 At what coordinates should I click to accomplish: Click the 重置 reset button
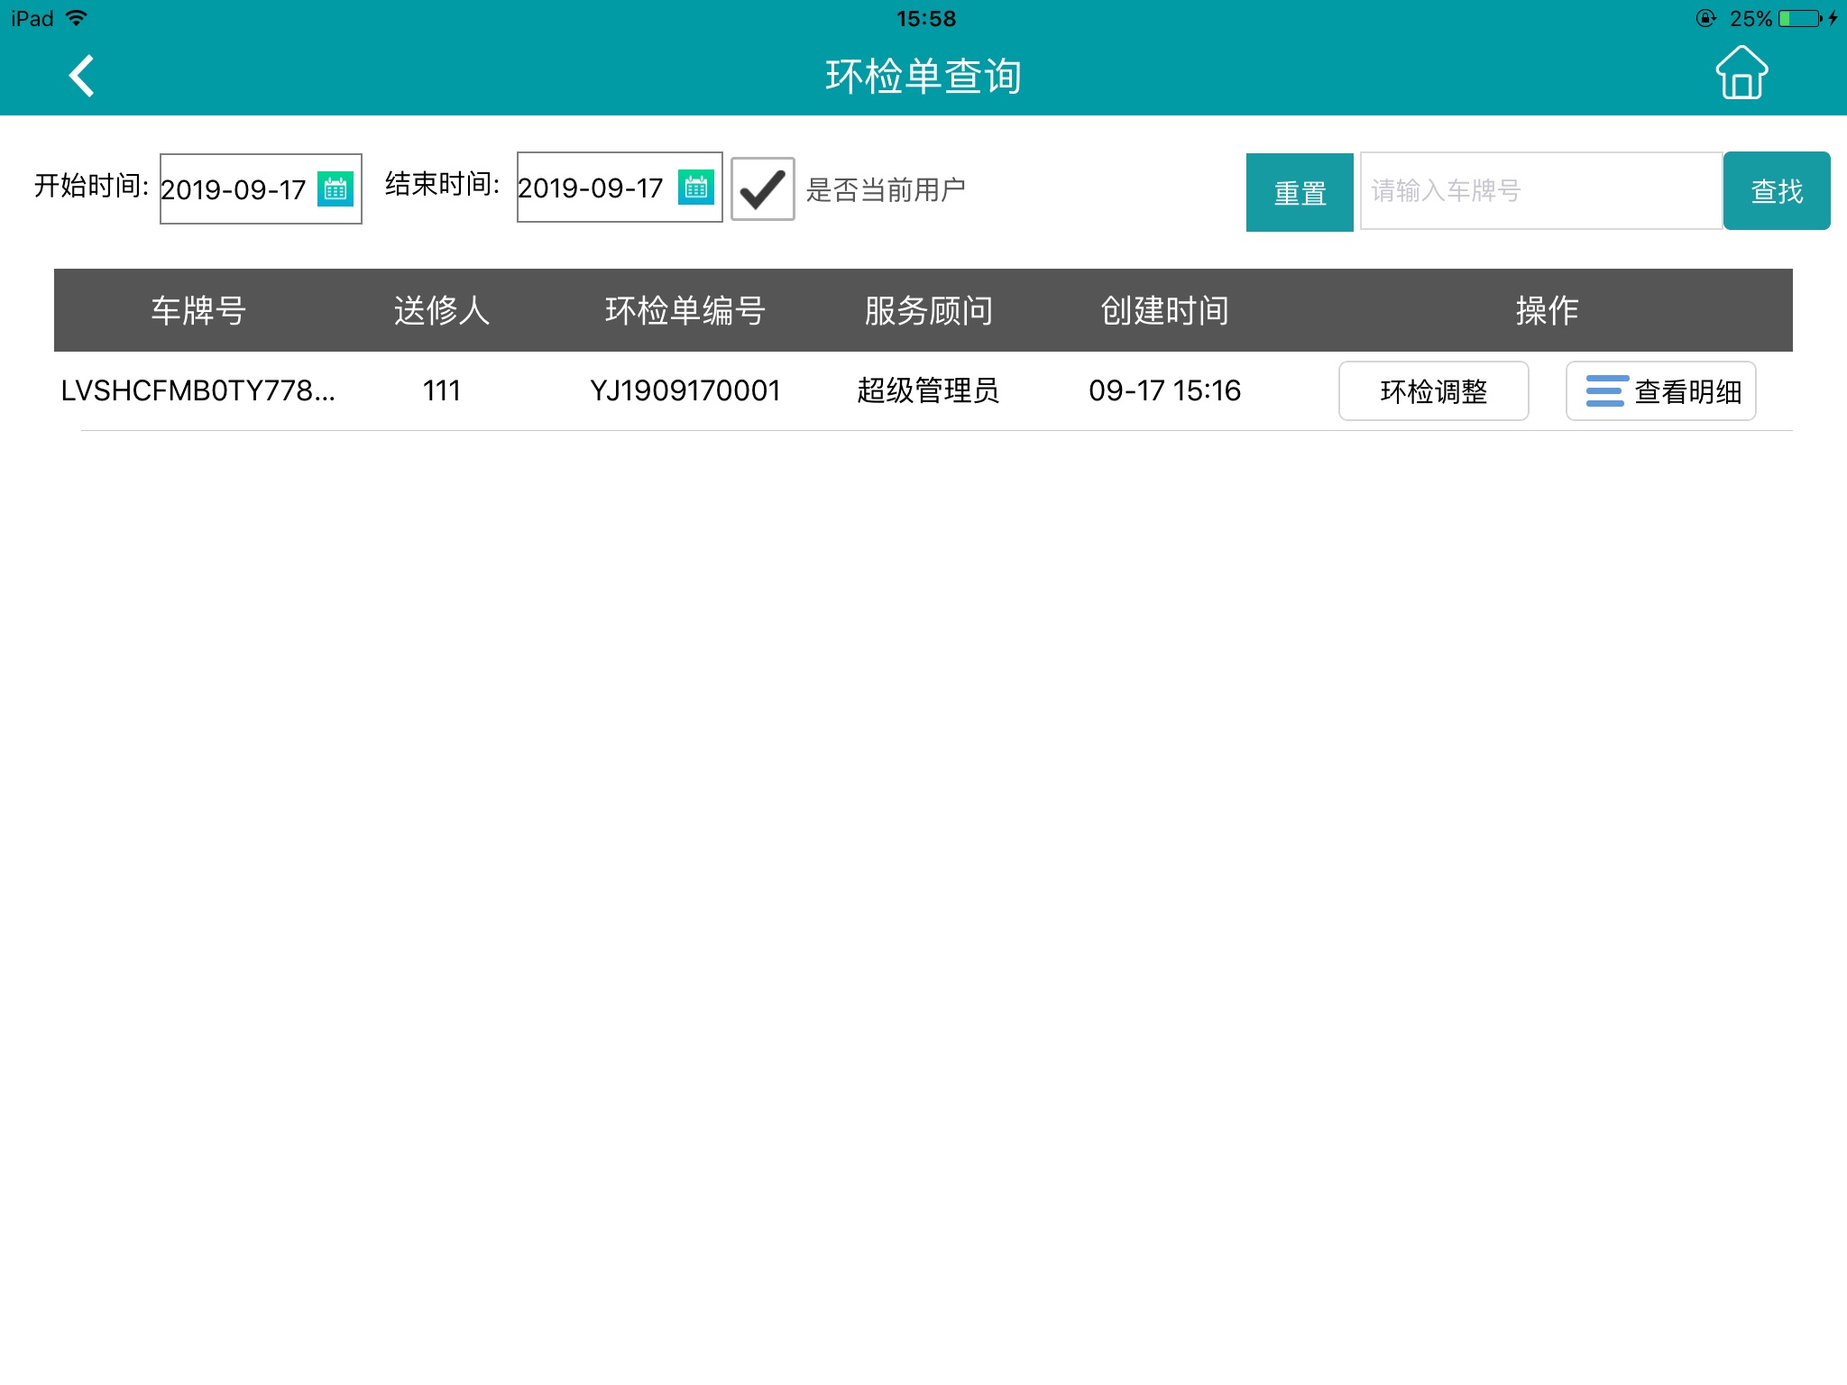[x=1300, y=192]
